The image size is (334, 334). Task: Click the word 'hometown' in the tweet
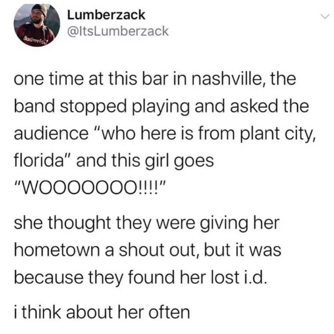[57, 250]
